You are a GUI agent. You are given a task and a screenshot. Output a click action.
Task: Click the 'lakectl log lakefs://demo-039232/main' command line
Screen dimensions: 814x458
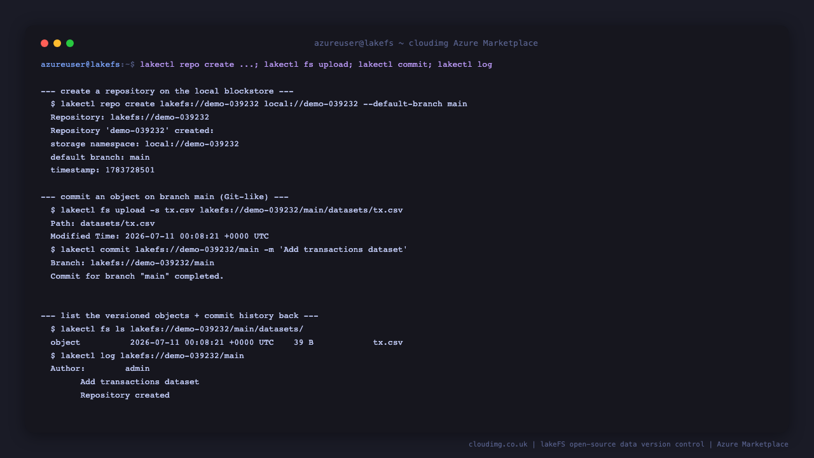click(148, 356)
